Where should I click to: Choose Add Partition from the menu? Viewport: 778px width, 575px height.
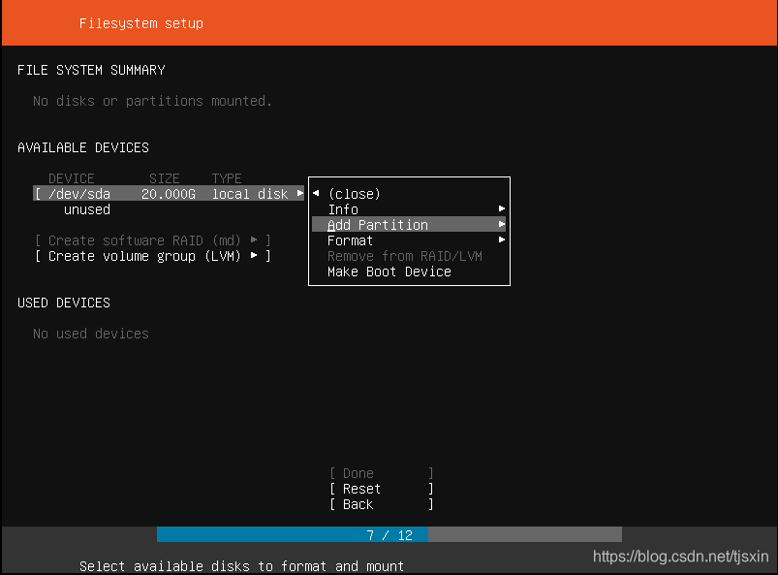point(409,224)
